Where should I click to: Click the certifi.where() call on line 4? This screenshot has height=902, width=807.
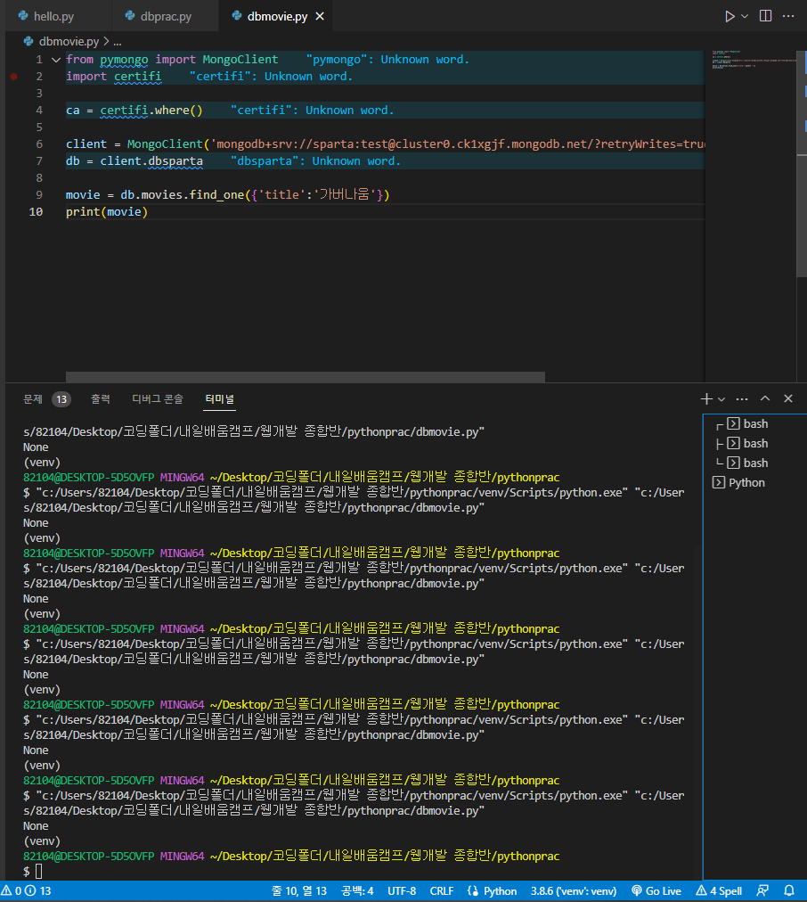151,111
